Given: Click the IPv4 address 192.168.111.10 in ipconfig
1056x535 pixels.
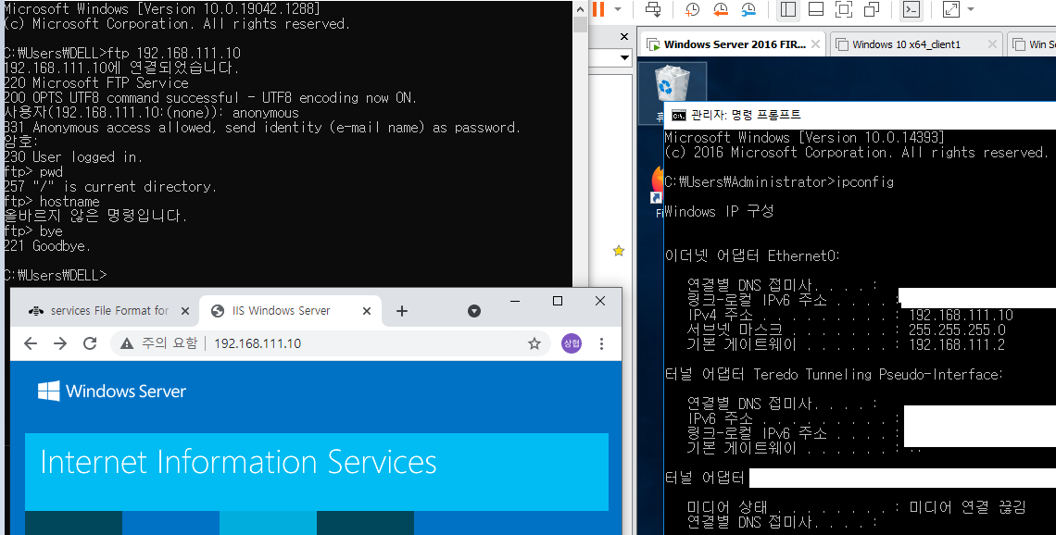Looking at the screenshot, I should [x=961, y=315].
